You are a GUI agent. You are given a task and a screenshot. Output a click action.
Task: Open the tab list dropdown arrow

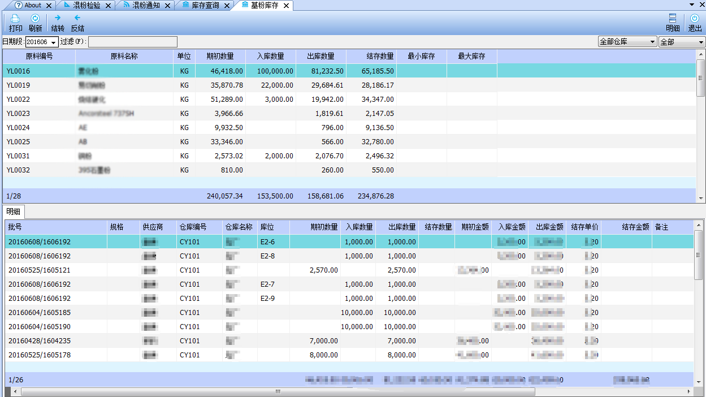click(x=692, y=5)
